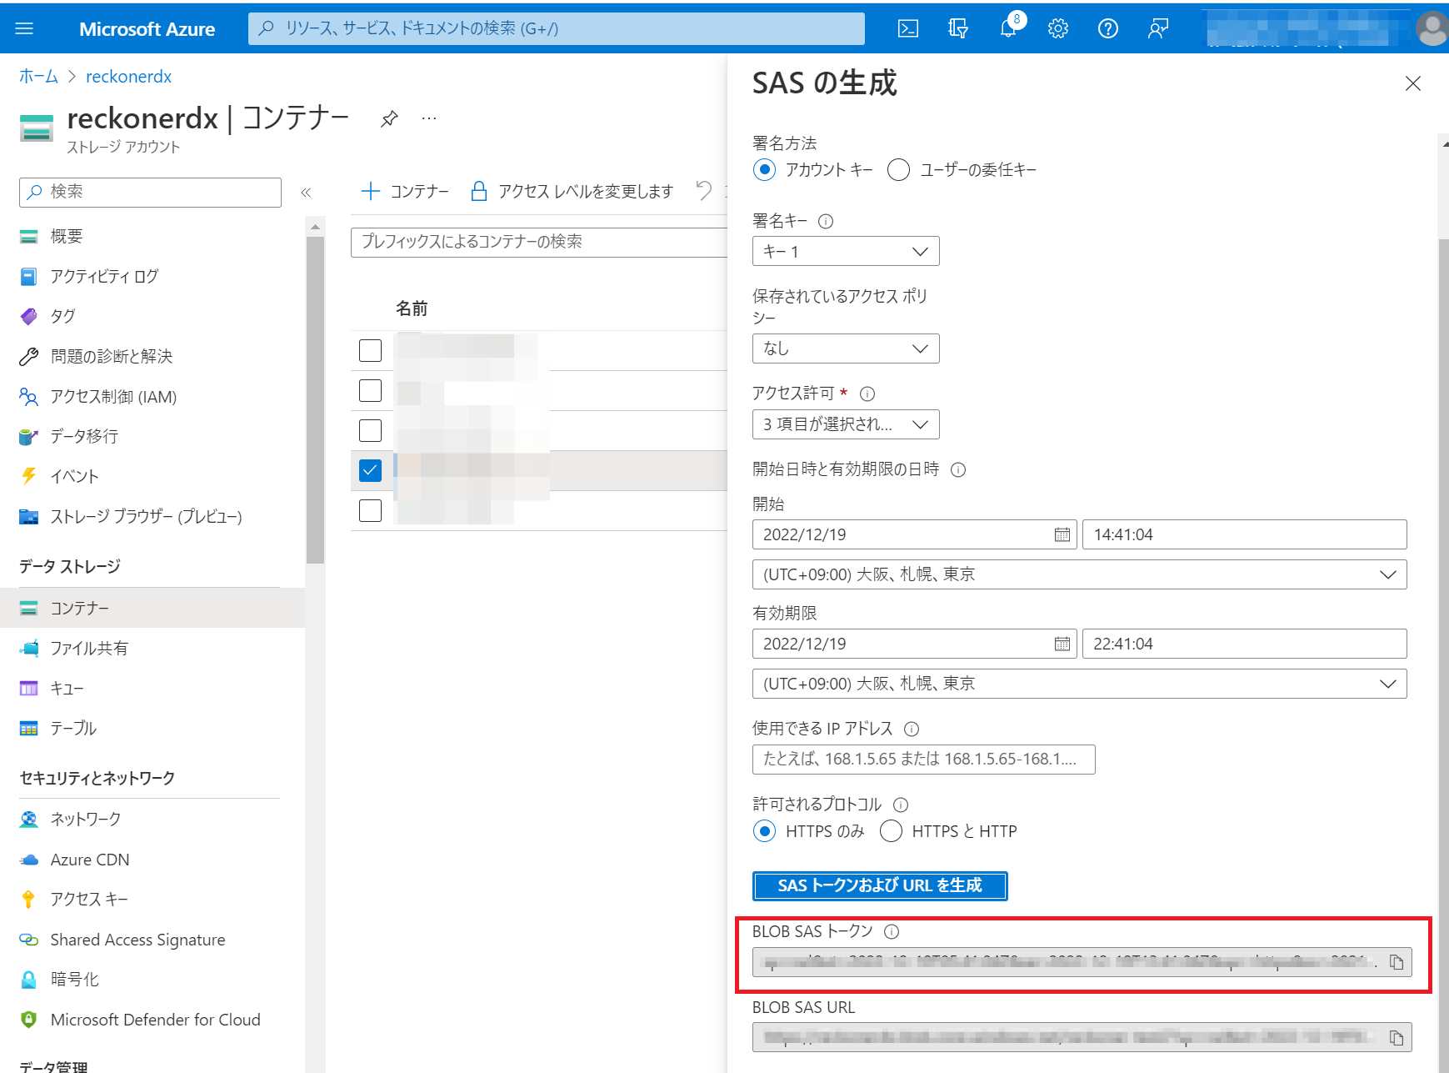The height and width of the screenshot is (1073, 1449).
Task: Add a new コンテナー
Action: [405, 192]
